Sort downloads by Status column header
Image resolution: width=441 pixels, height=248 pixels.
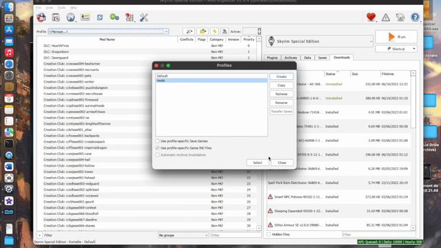(337, 74)
